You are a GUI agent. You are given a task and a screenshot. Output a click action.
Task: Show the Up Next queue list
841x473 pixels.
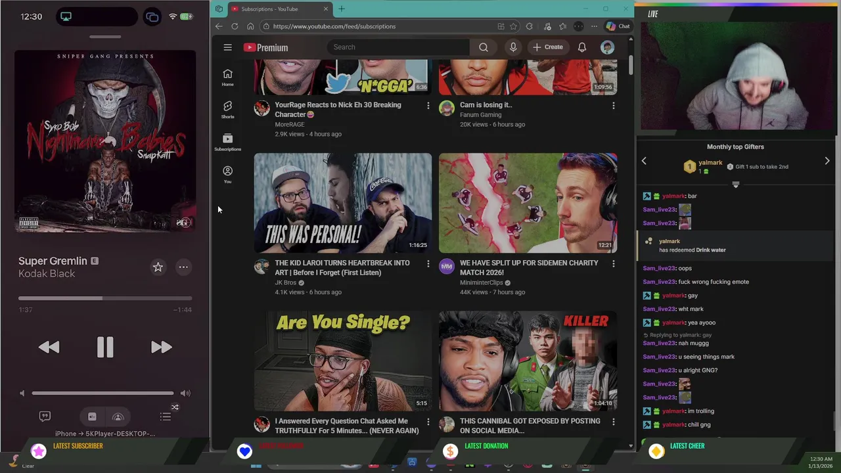click(166, 417)
